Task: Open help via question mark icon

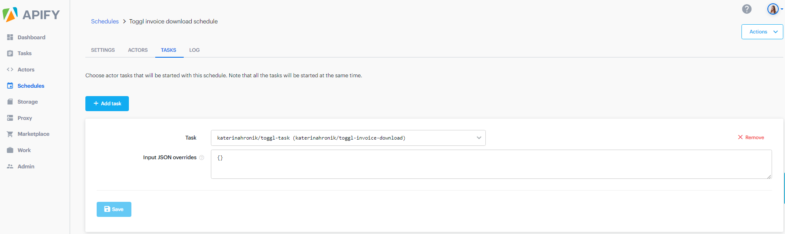Action: (x=747, y=9)
